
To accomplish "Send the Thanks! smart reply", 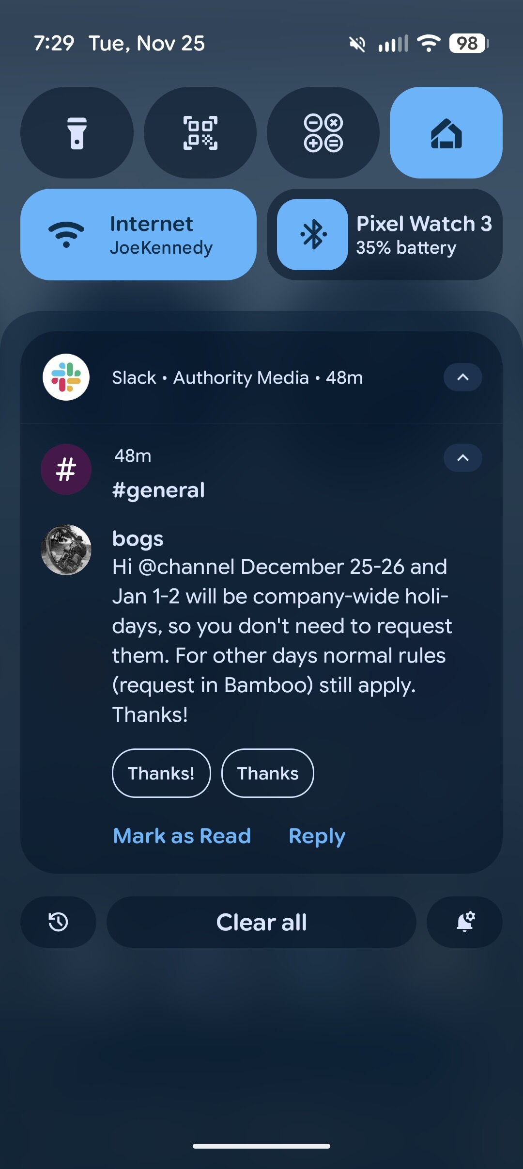I will (161, 773).
